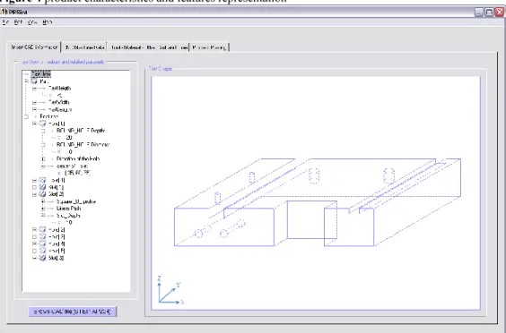Switch to the Machine Data tab
Viewport: 506px width, 333px height.
coord(84,47)
